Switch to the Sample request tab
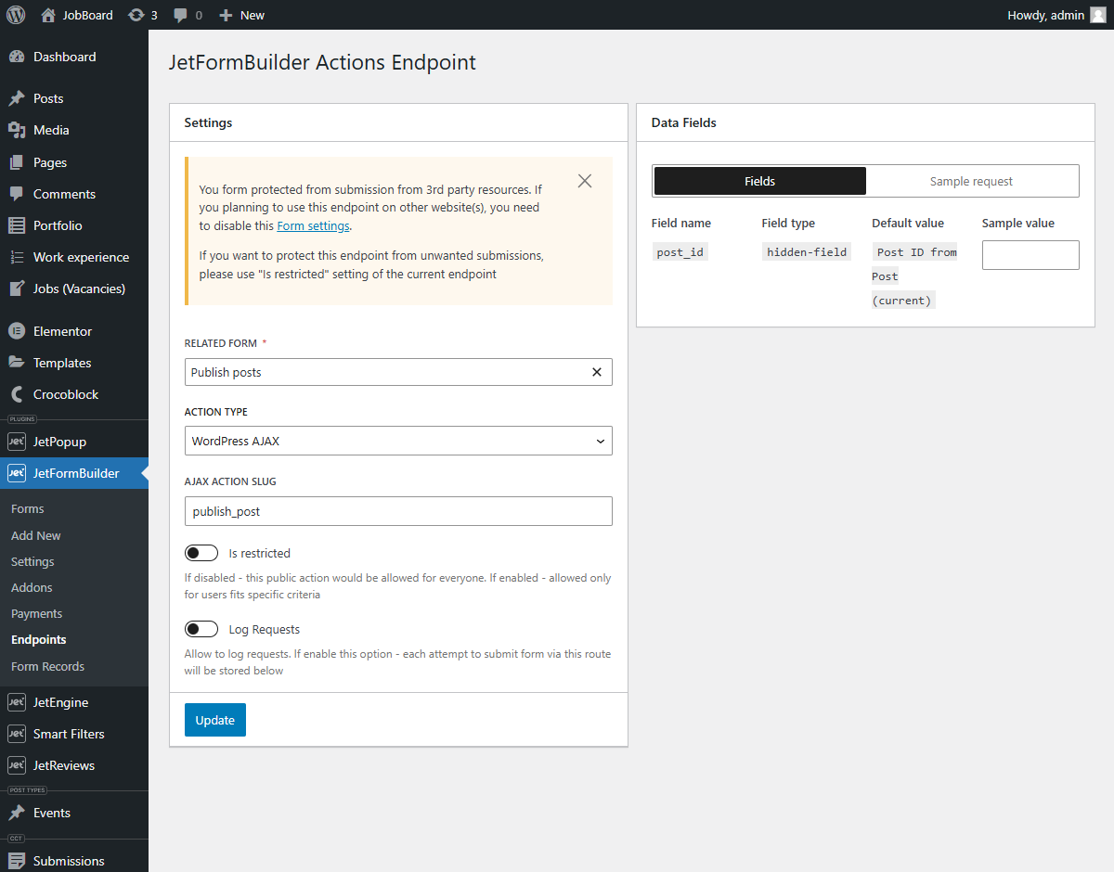This screenshot has height=872, width=1114. coord(971,181)
